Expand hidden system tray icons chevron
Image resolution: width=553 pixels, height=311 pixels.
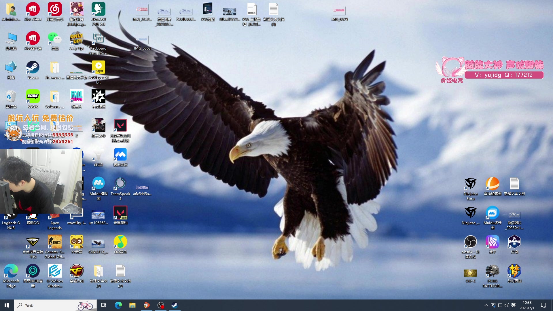486,305
